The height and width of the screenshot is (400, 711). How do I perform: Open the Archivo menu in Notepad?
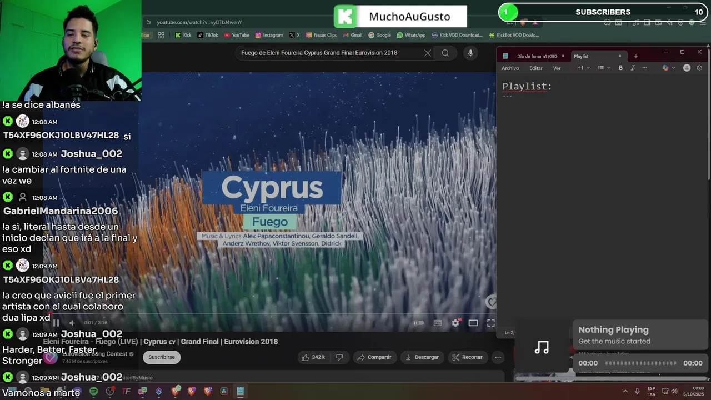510,68
